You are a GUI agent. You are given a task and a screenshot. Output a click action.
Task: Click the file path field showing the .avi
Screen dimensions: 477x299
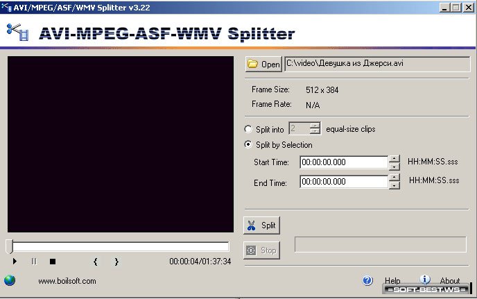pos(377,64)
